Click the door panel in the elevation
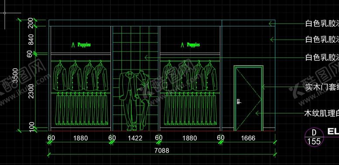The image size is (339, 165). tap(248, 99)
